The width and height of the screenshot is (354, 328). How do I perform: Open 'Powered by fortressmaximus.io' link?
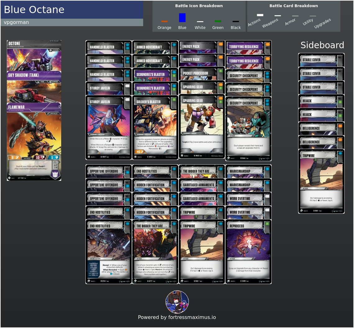[x=177, y=317]
